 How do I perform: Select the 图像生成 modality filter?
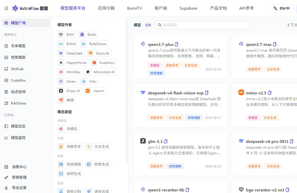pyautogui.click(x=98, y=164)
